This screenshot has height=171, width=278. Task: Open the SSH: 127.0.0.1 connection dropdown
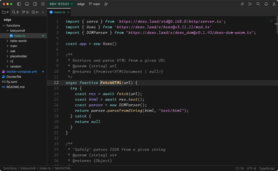tap(61, 4)
